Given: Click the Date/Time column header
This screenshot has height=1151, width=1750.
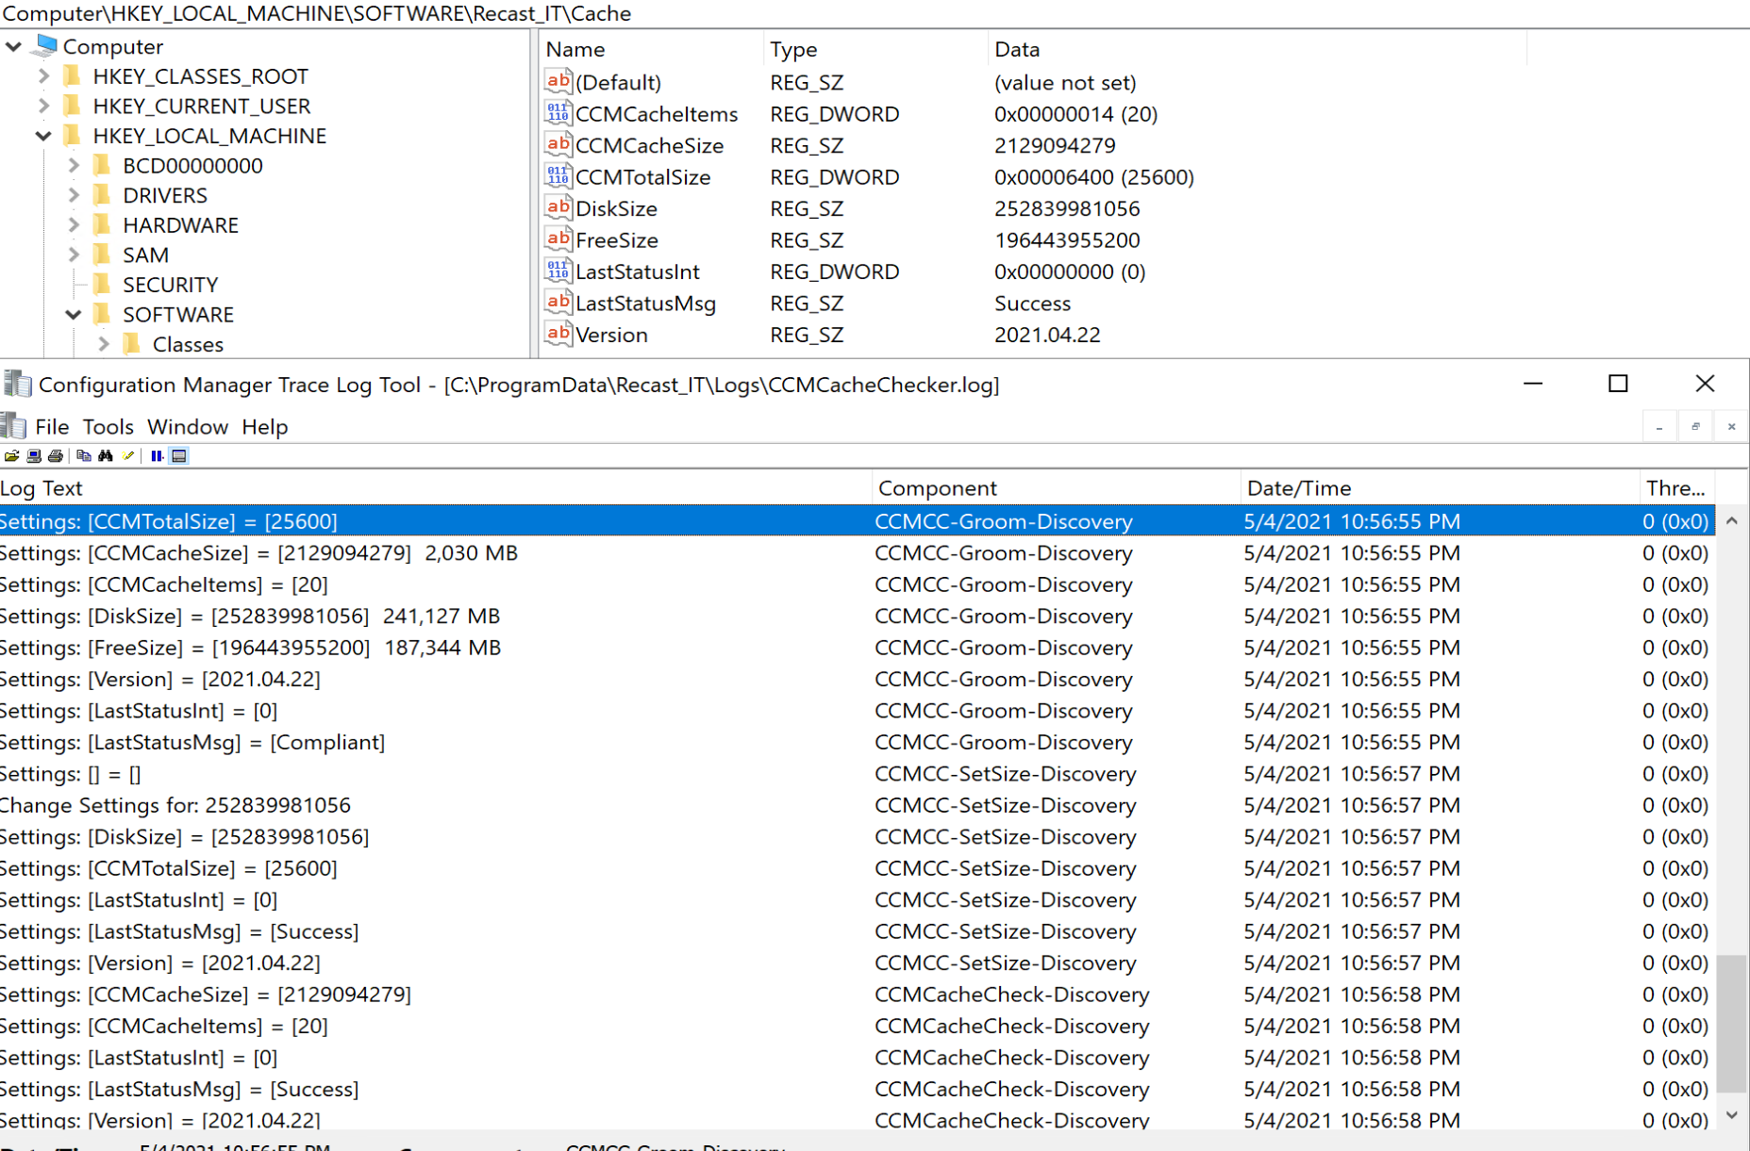Looking at the screenshot, I should click(x=1298, y=488).
